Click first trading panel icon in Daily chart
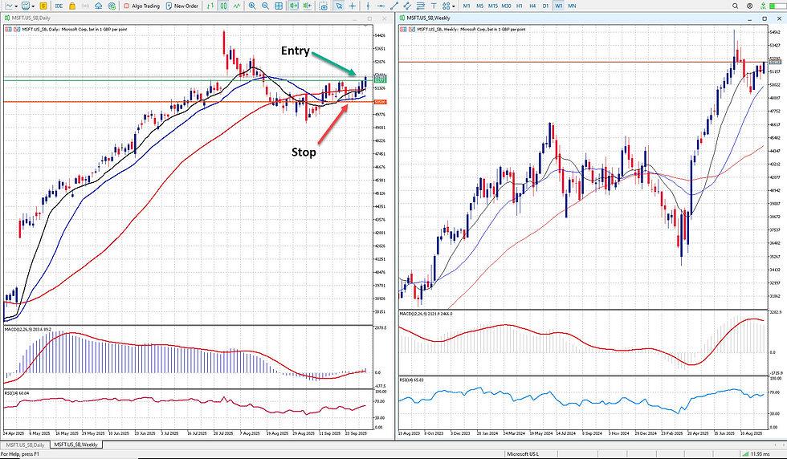Image resolution: width=787 pixels, height=459 pixels. tap(8, 30)
